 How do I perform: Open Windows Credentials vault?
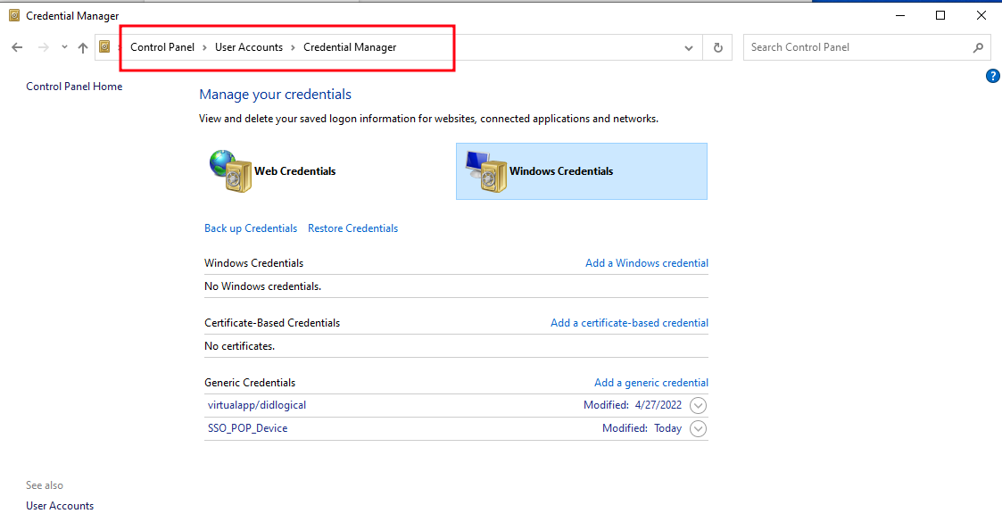[563, 170]
